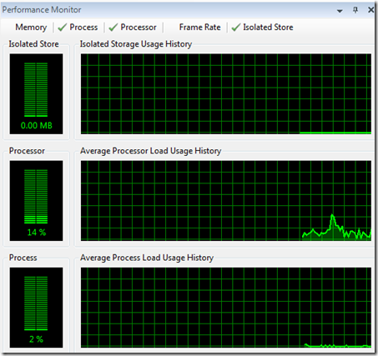378x356 pixels.
Task: Click the Processor 14 % gauge
Action: 36,201
